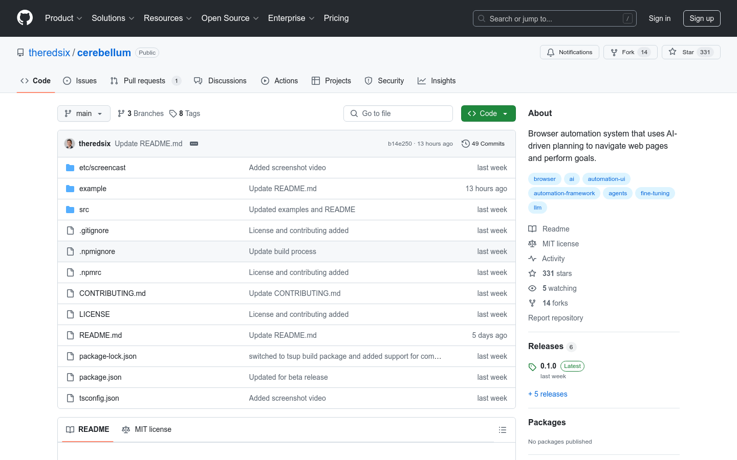Click the tags icon next to 8 Tags

[x=173, y=113]
